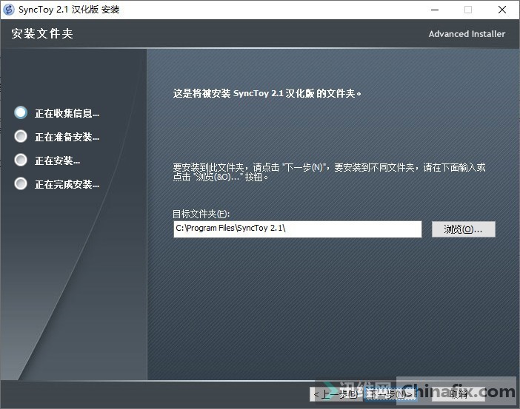This screenshot has width=520, height=409.
Task: Click the 下一步(N) next button
Action: [x=390, y=394]
